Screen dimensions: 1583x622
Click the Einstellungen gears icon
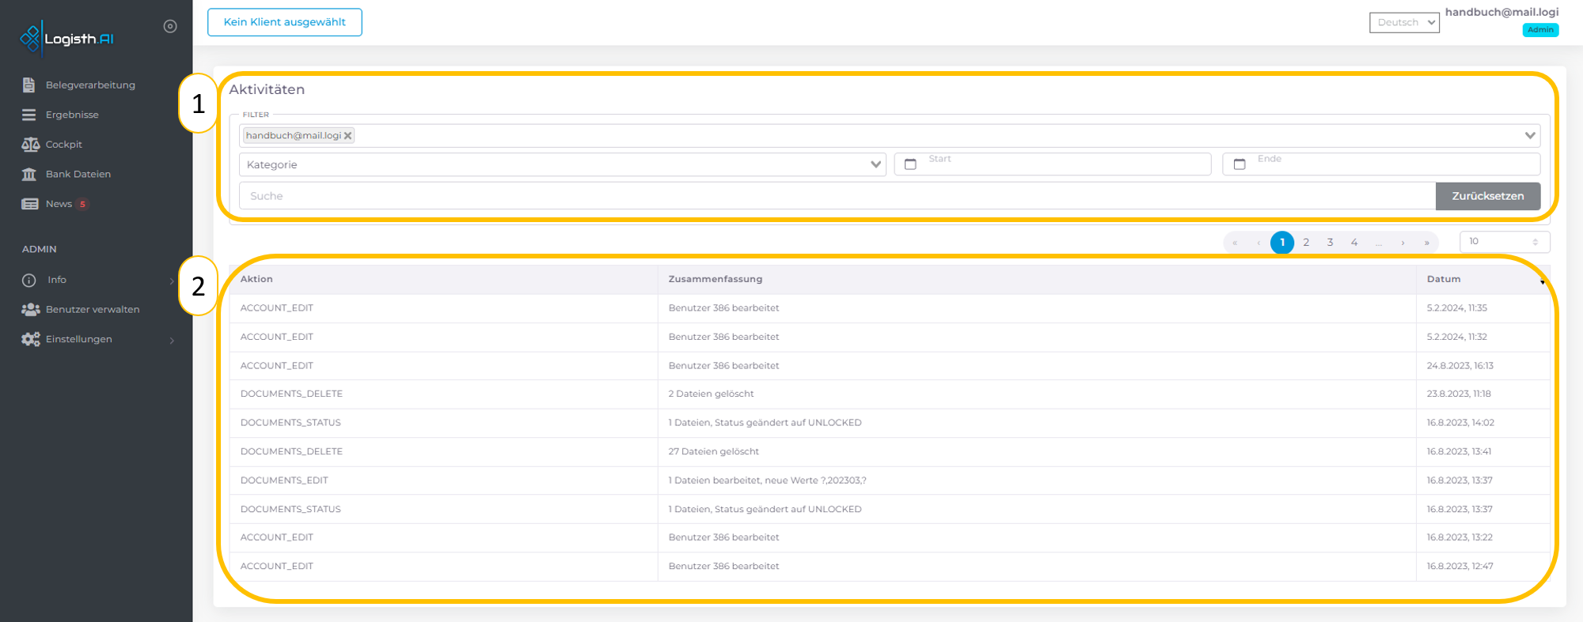point(30,339)
